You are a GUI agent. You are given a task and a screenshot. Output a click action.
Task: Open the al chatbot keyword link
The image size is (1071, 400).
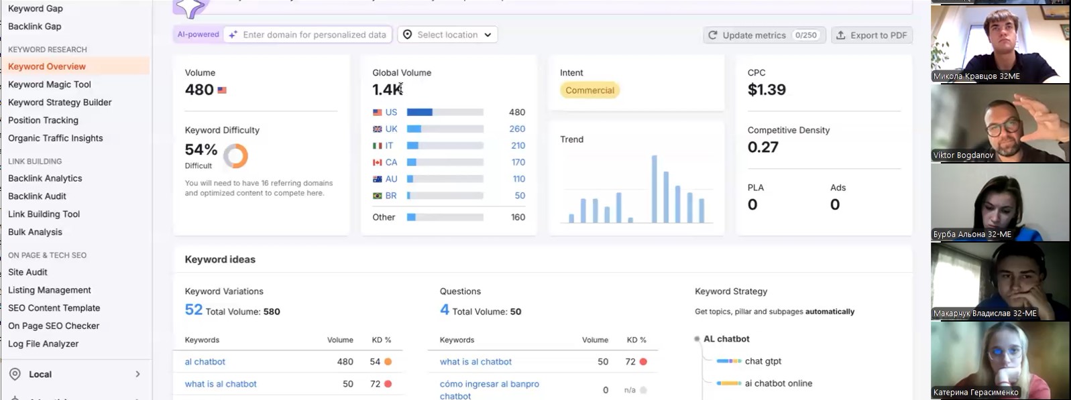click(x=205, y=362)
